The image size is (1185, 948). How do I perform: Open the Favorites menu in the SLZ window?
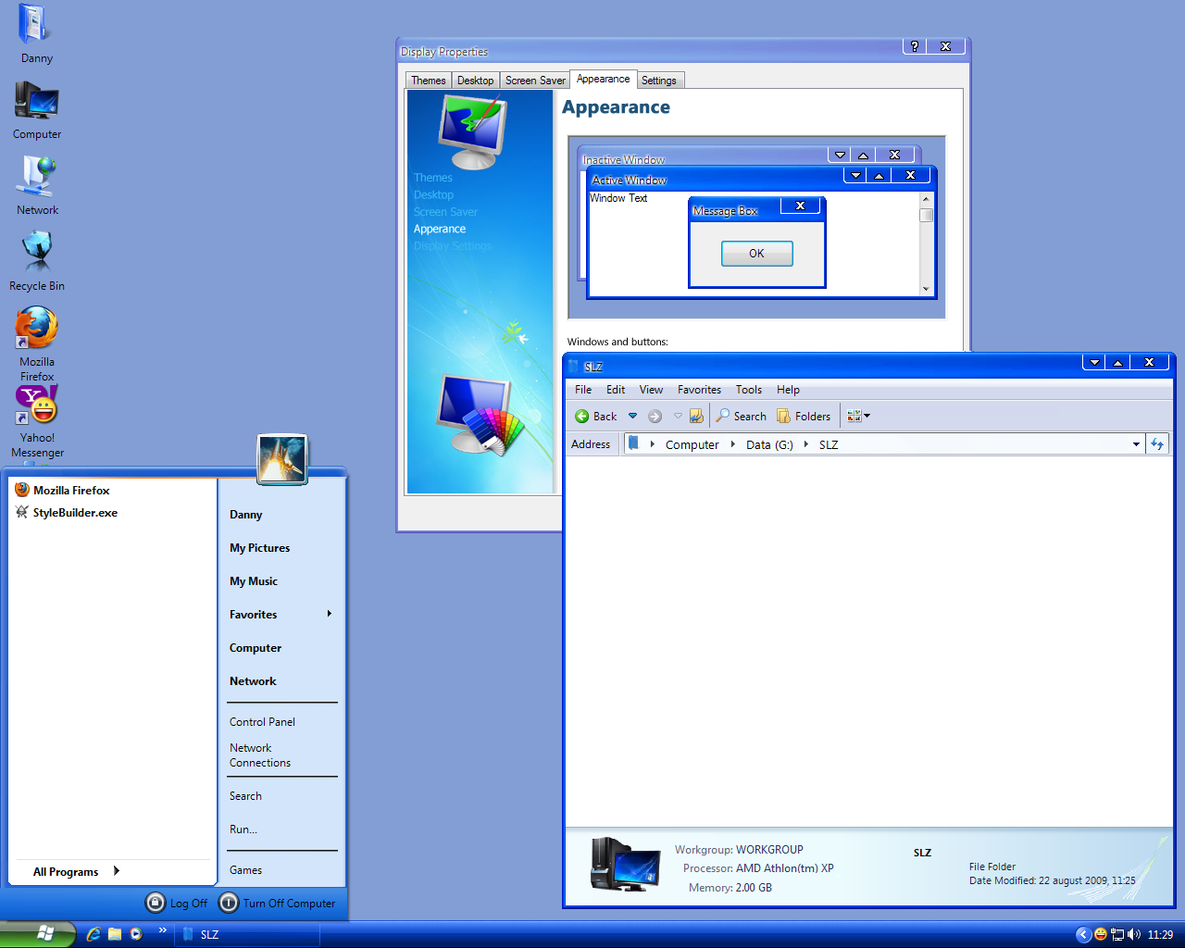click(x=699, y=390)
